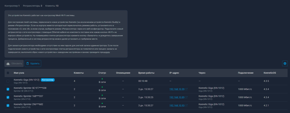
Task: Sort by KeeneticOS column header
Action: [x=270, y=73]
